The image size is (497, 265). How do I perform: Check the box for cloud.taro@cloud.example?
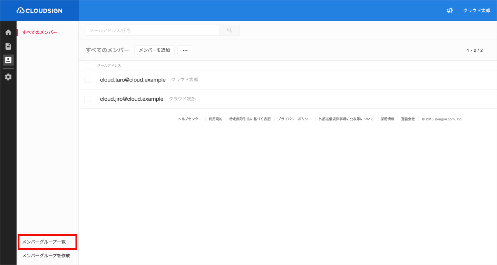[x=87, y=80]
